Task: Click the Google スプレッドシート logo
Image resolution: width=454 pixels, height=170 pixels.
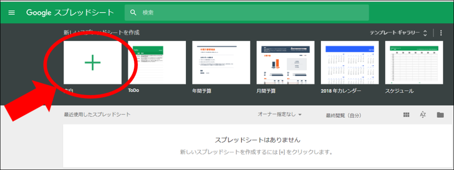Action: tap(70, 13)
